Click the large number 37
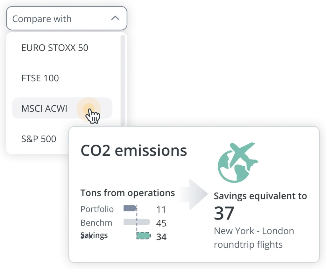 [224, 213]
